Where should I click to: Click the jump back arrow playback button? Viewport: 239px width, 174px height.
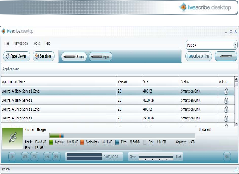click(25, 157)
